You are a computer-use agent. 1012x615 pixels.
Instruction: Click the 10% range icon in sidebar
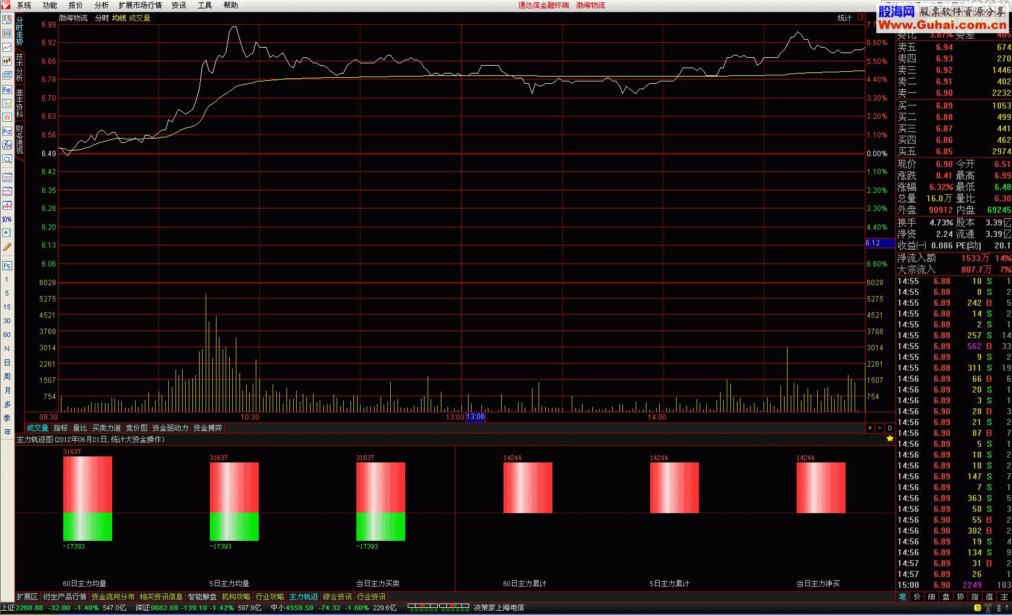[7, 219]
